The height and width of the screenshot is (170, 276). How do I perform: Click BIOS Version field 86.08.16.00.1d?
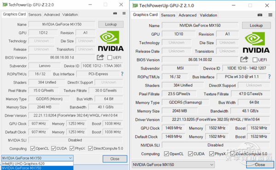point(62,57)
